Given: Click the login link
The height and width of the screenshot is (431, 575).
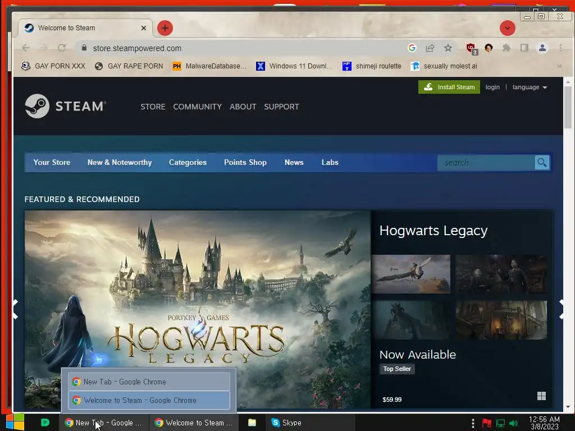Looking at the screenshot, I should click(x=492, y=87).
